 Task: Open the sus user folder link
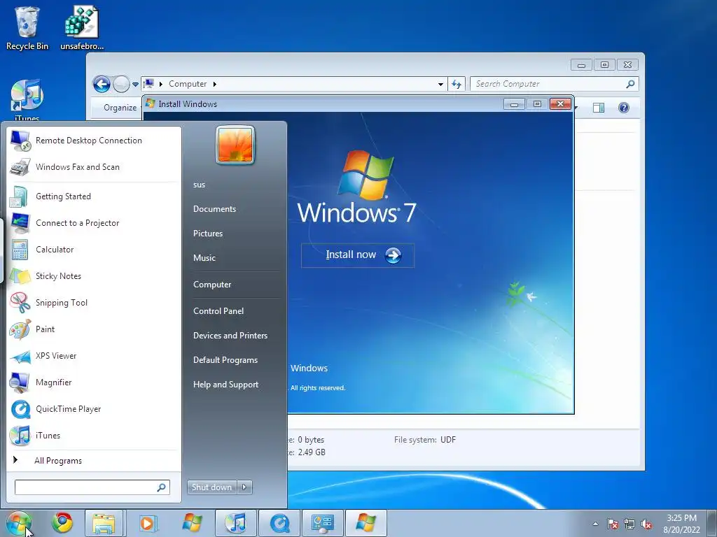click(199, 185)
